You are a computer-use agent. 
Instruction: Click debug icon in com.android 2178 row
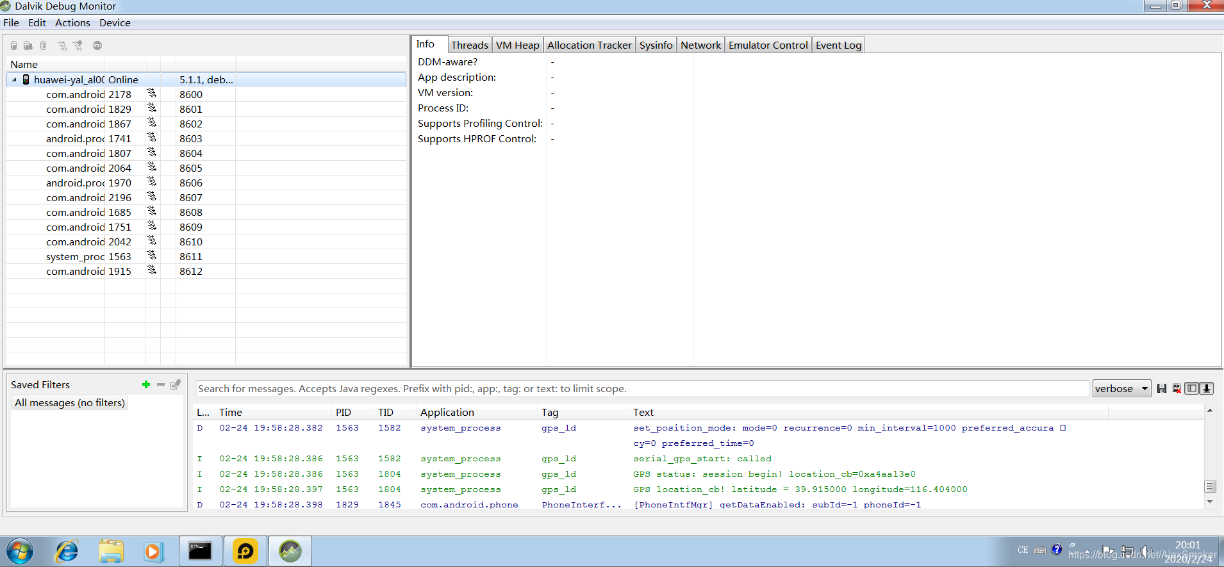(x=152, y=94)
